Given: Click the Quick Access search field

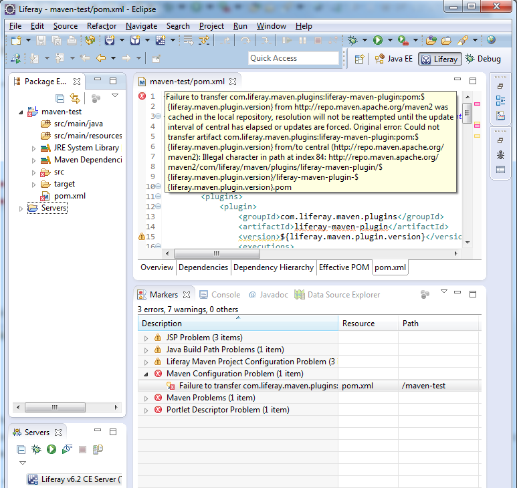Looking at the screenshot, I should click(x=294, y=58).
